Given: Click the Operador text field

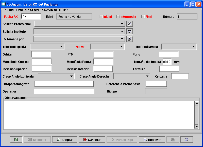Looking at the screenshot, I should coord(64,91).
